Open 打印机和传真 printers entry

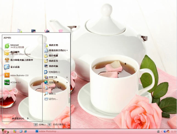[x=53, y=88]
